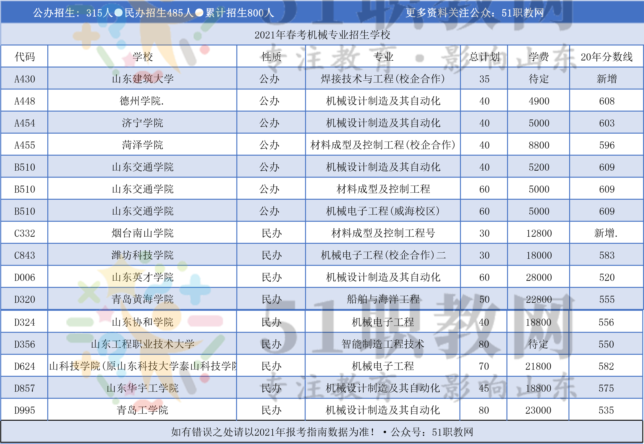
Task: Click the 船舶与海洋工程 major cell
Action: (383, 299)
